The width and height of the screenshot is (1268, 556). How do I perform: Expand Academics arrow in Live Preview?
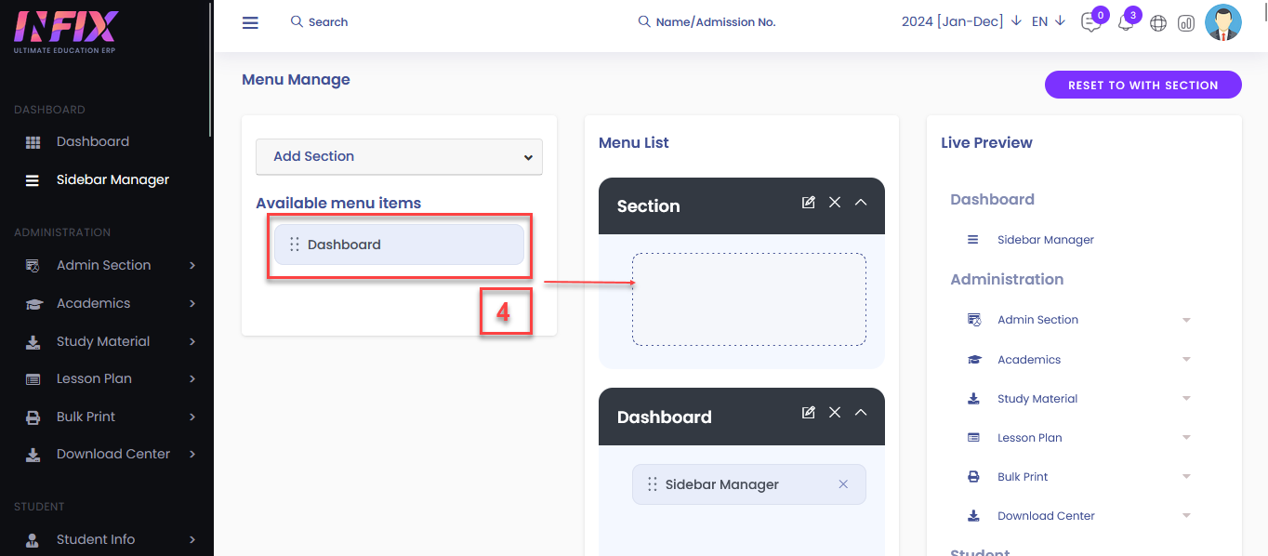[1186, 360]
